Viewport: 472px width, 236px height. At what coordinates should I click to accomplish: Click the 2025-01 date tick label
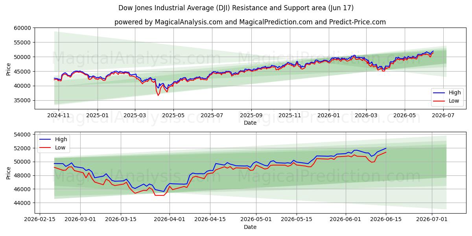[97, 115]
